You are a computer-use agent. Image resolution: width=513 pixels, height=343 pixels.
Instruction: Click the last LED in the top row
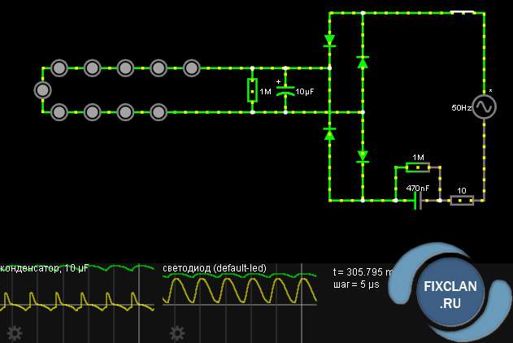click(x=192, y=68)
